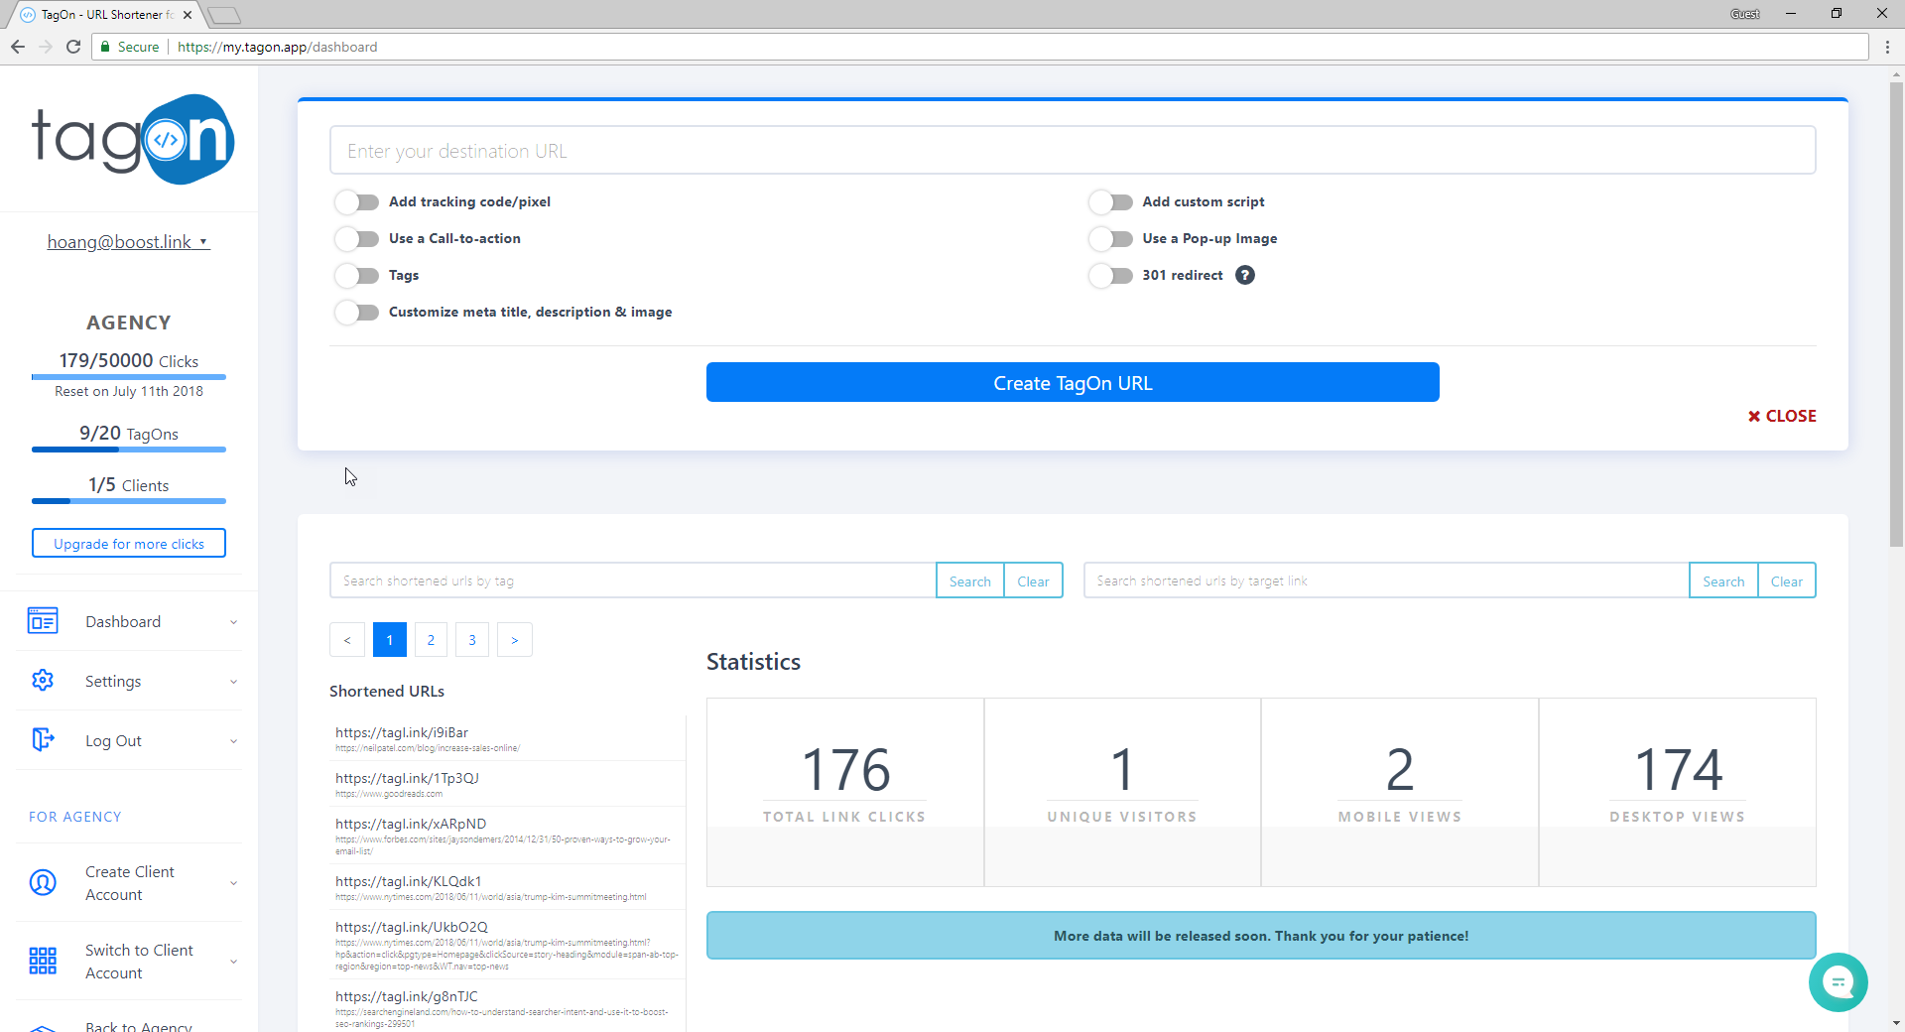Open the hoang@boost.link account dropdown
Viewport: 1905px width, 1032px height.
(x=128, y=242)
